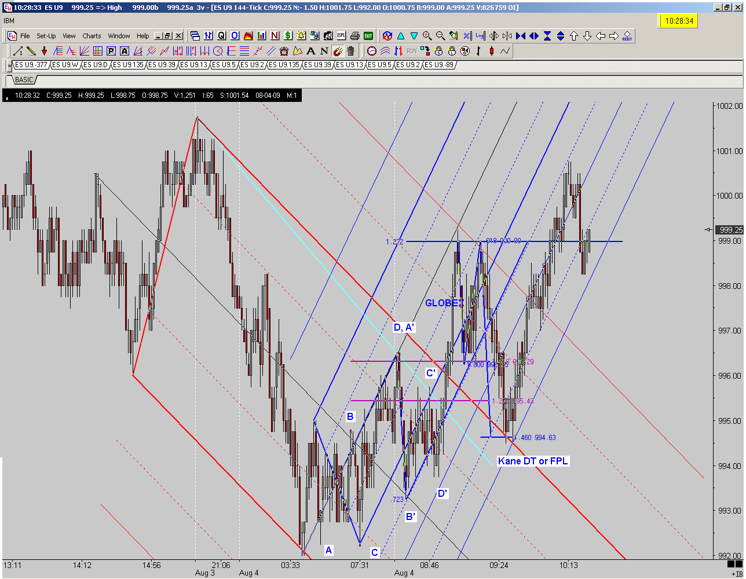Open the Charts menu
746x579 pixels.
(x=92, y=36)
